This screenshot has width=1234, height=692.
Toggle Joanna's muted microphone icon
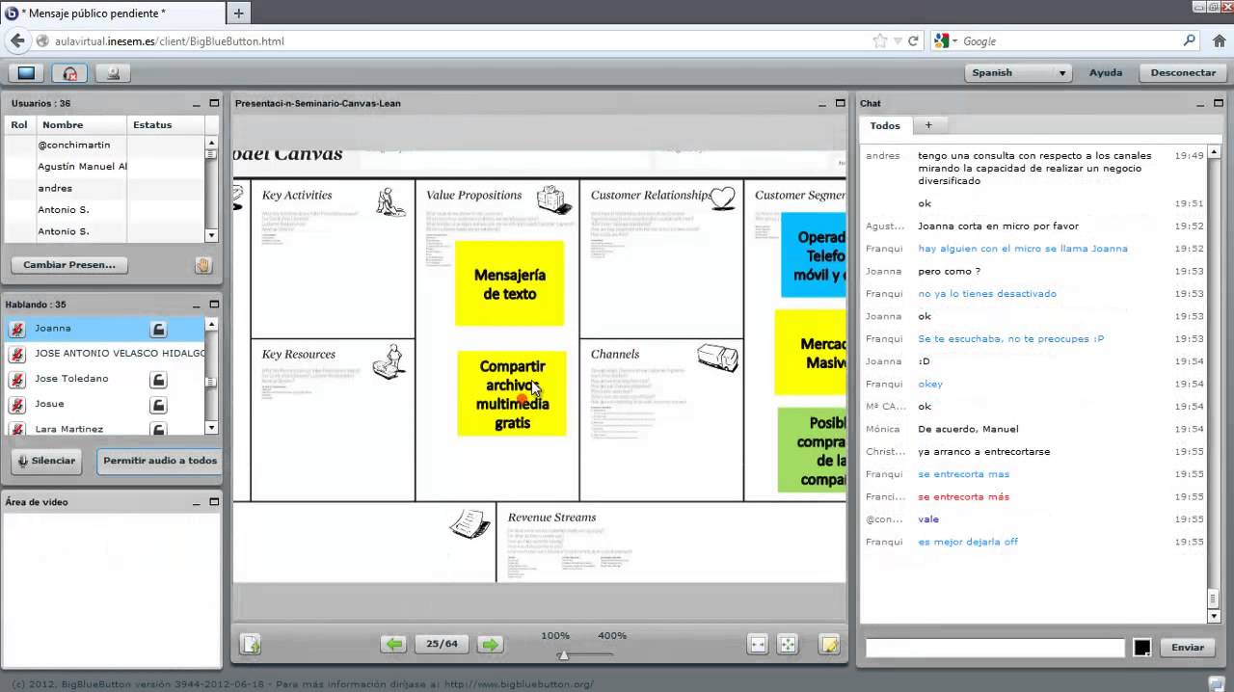[x=16, y=329]
